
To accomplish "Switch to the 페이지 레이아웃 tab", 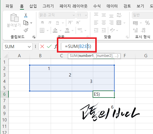I will [x=74, y=6].
